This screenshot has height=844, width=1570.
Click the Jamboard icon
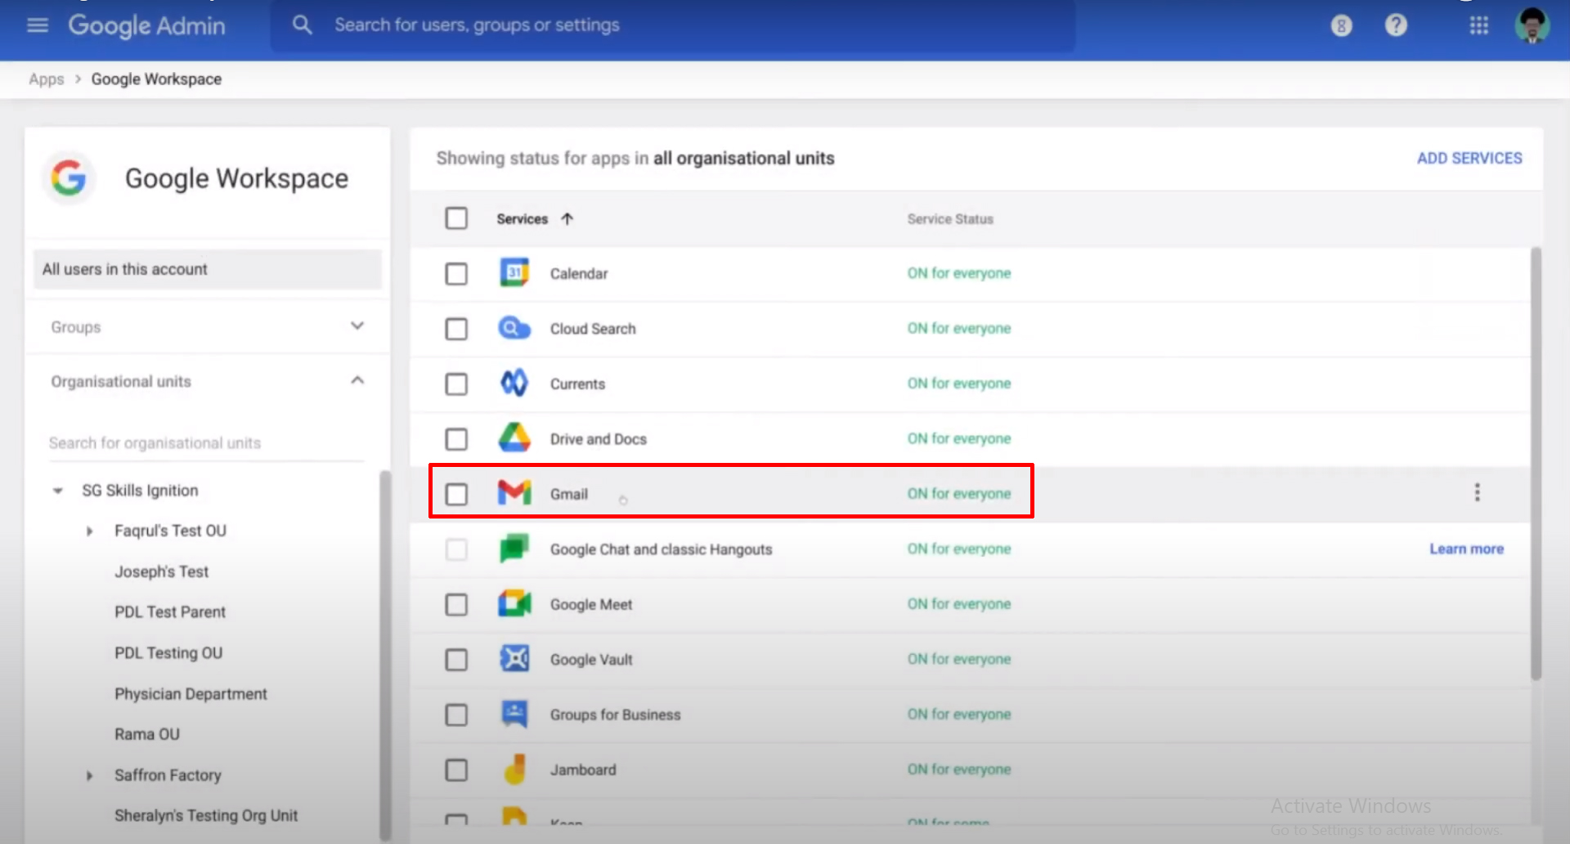click(514, 769)
